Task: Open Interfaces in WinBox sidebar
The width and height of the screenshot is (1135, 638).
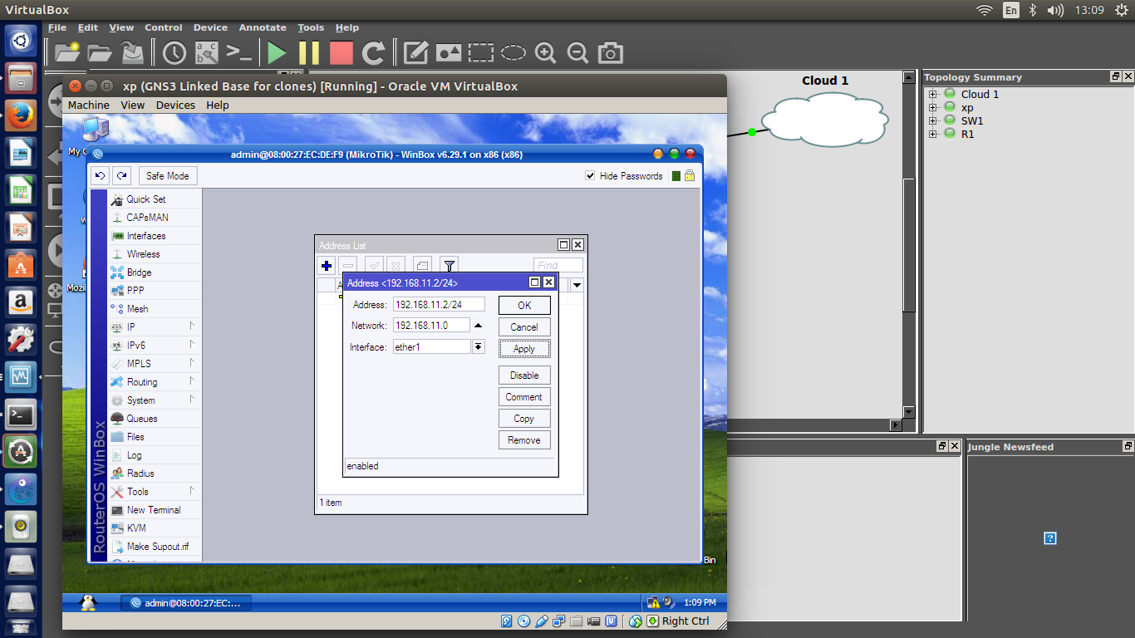Action: [155, 236]
